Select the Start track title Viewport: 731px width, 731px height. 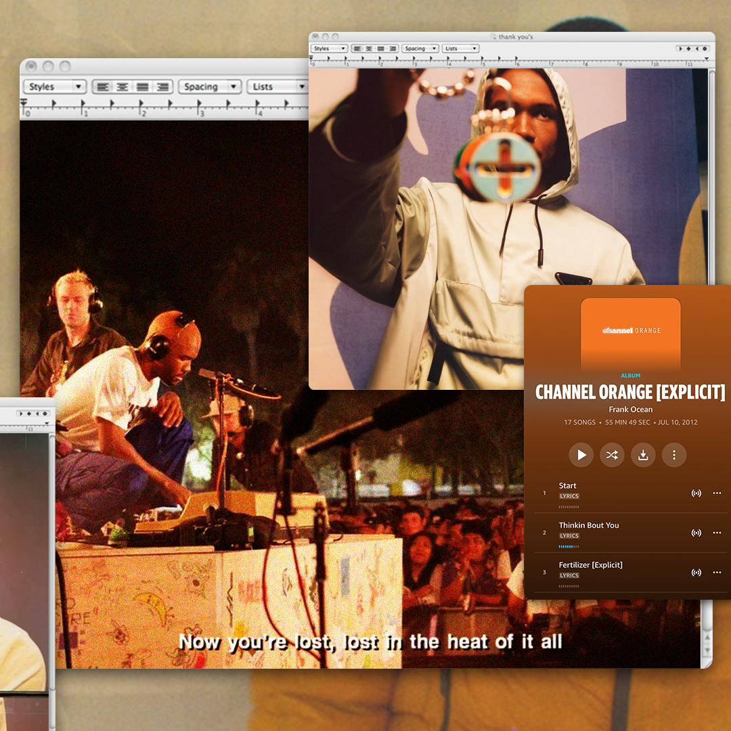567,485
